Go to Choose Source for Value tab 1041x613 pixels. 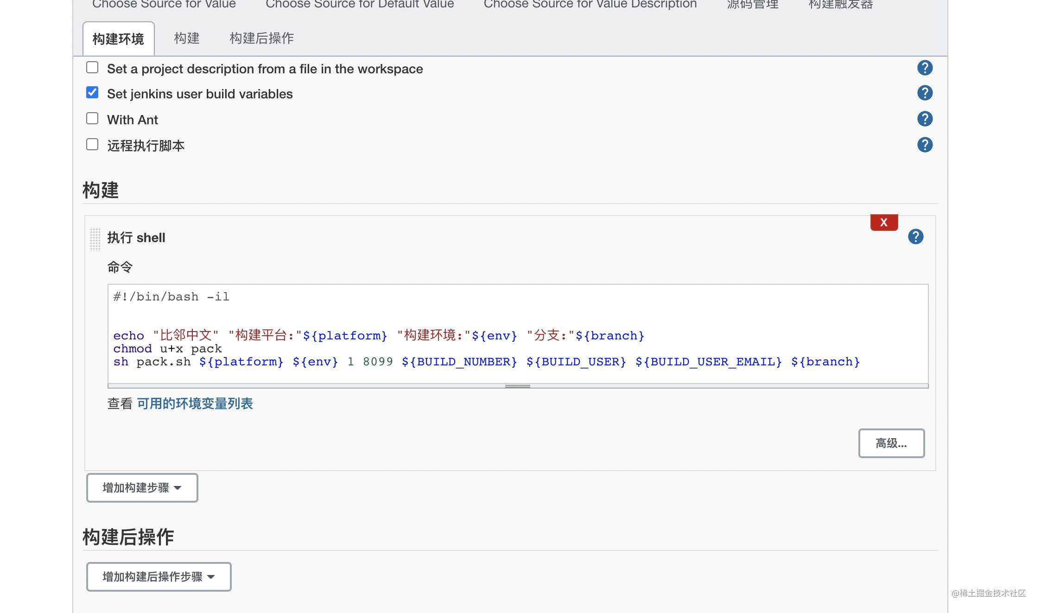point(164,4)
